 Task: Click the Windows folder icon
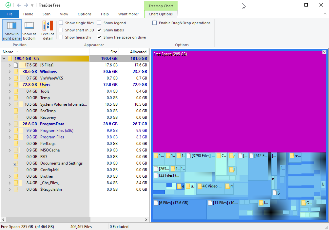click(x=16, y=72)
